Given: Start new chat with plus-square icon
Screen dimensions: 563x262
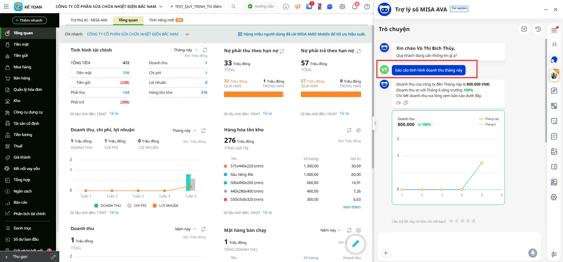Looking at the screenshot, I should (524, 29).
